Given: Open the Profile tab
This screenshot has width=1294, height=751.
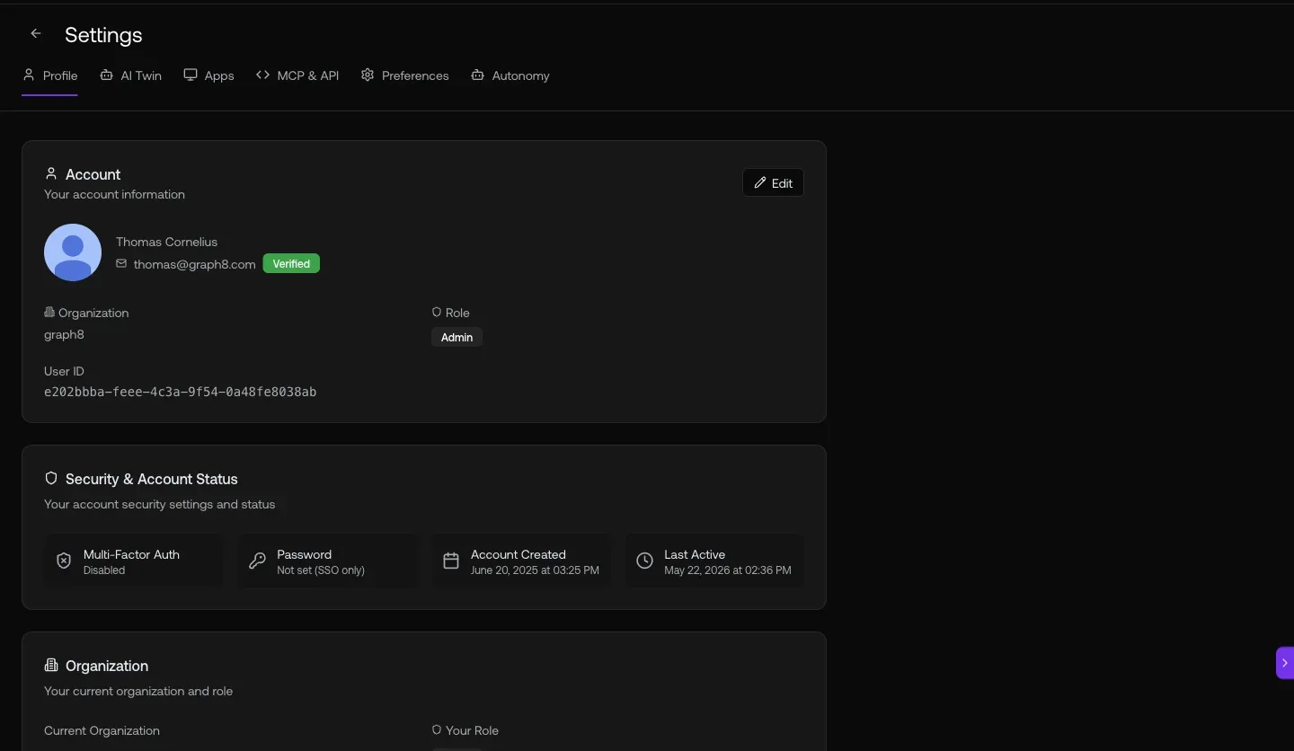Looking at the screenshot, I should [50, 75].
